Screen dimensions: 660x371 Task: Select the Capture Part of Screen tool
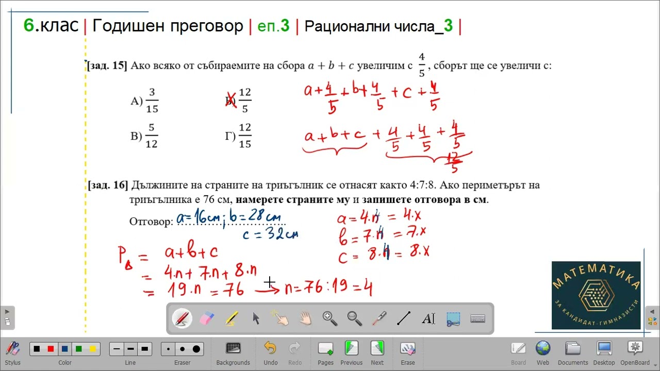pos(453,318)
